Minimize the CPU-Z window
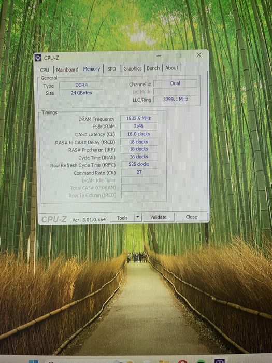This screenshot has height=363, width=272. [159, 56]
